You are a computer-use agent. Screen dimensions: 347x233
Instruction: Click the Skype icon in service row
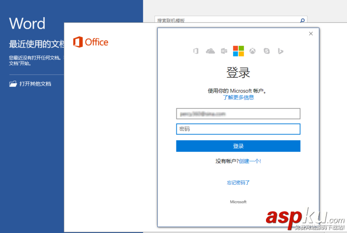266,51
